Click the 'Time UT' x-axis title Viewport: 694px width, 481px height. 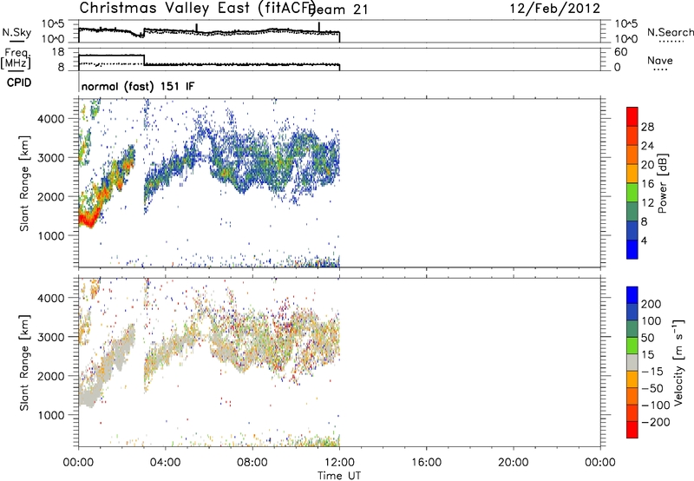point(339,476)
